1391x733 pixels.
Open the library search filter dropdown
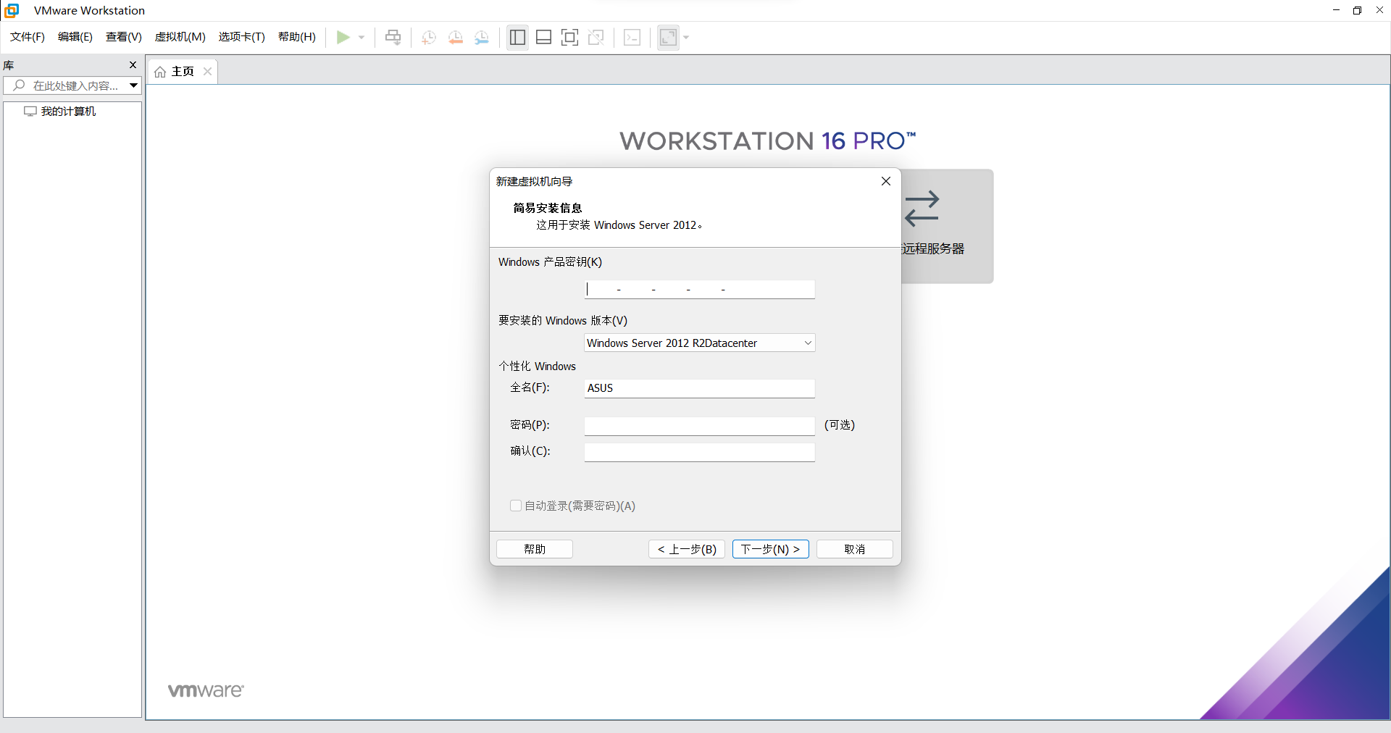(133, 85)
